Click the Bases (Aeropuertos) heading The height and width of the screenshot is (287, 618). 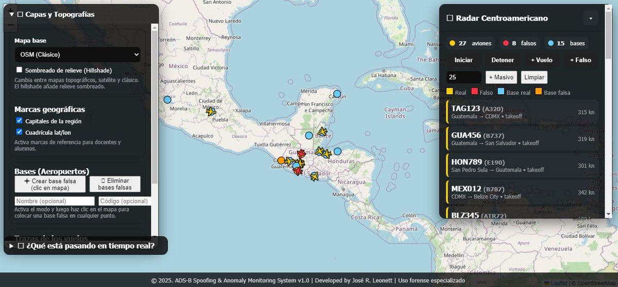coord(52,171)
